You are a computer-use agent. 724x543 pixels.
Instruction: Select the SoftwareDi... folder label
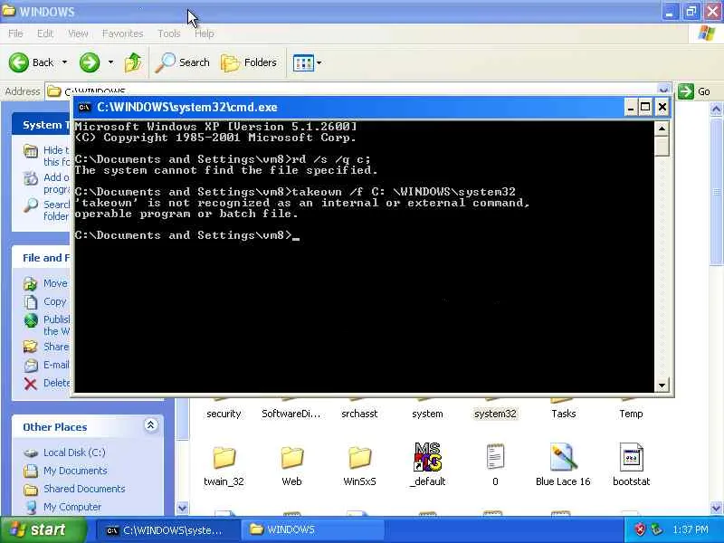pos(291,414)
